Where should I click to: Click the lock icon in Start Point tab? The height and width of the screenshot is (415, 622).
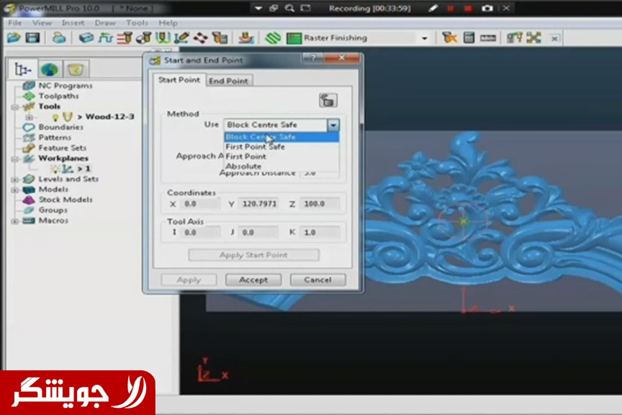click(x=328, y=100)
